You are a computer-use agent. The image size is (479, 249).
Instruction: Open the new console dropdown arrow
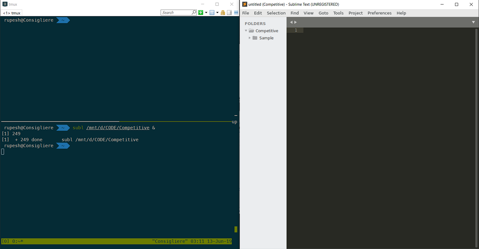(x=206, y=13)
